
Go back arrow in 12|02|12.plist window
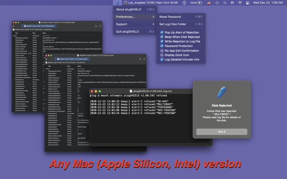50,59
